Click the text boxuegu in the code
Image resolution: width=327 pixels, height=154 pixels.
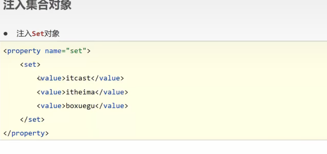click(80, 106)
